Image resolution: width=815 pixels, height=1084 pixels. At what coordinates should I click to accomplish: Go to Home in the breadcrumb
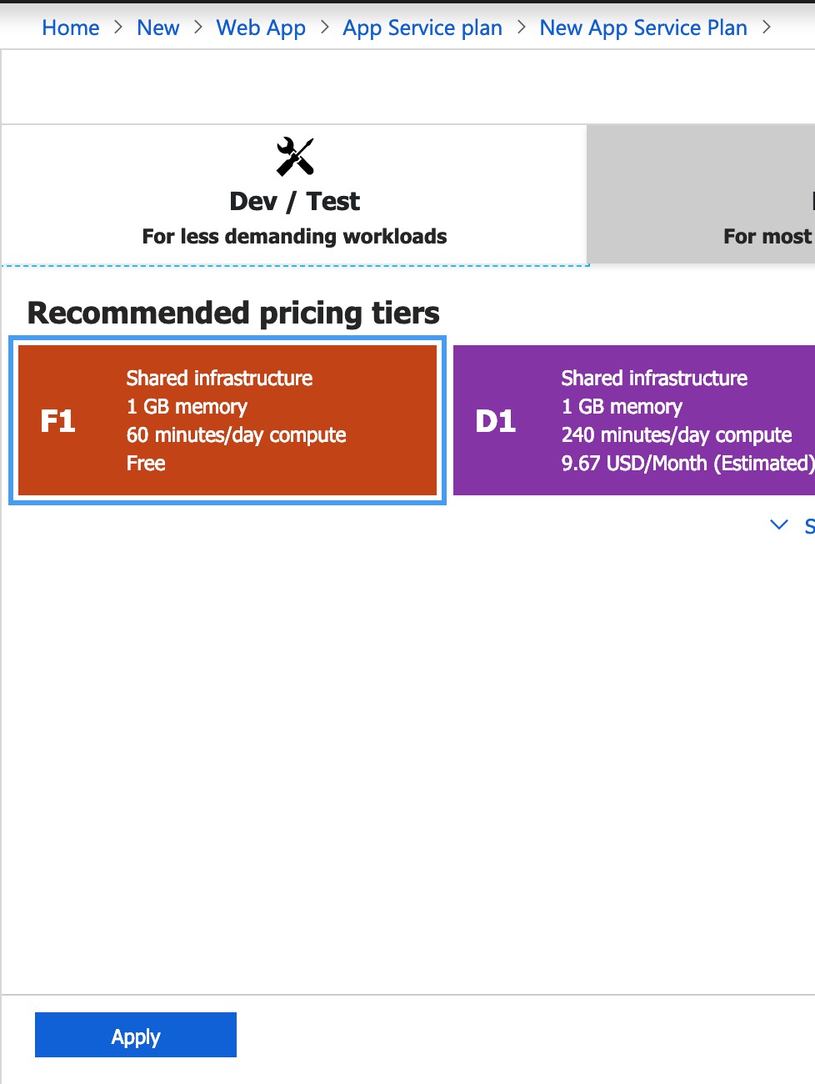[x=71, y=28]
